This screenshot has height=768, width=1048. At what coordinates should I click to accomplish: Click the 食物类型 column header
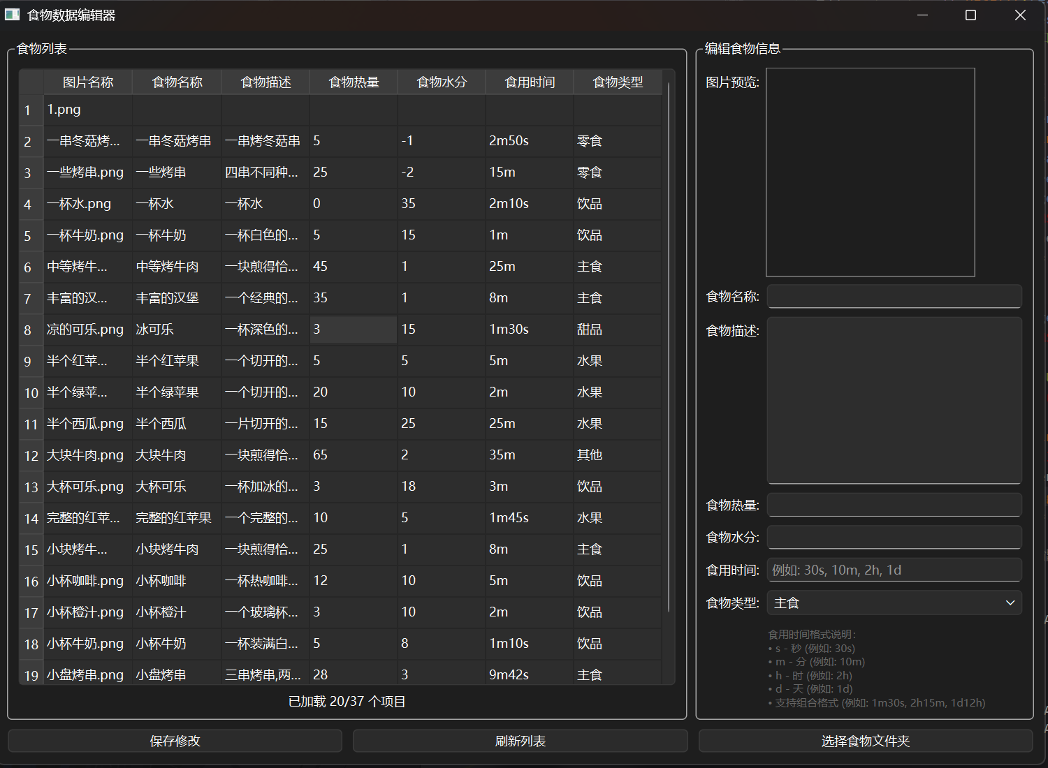click(618, 82)
